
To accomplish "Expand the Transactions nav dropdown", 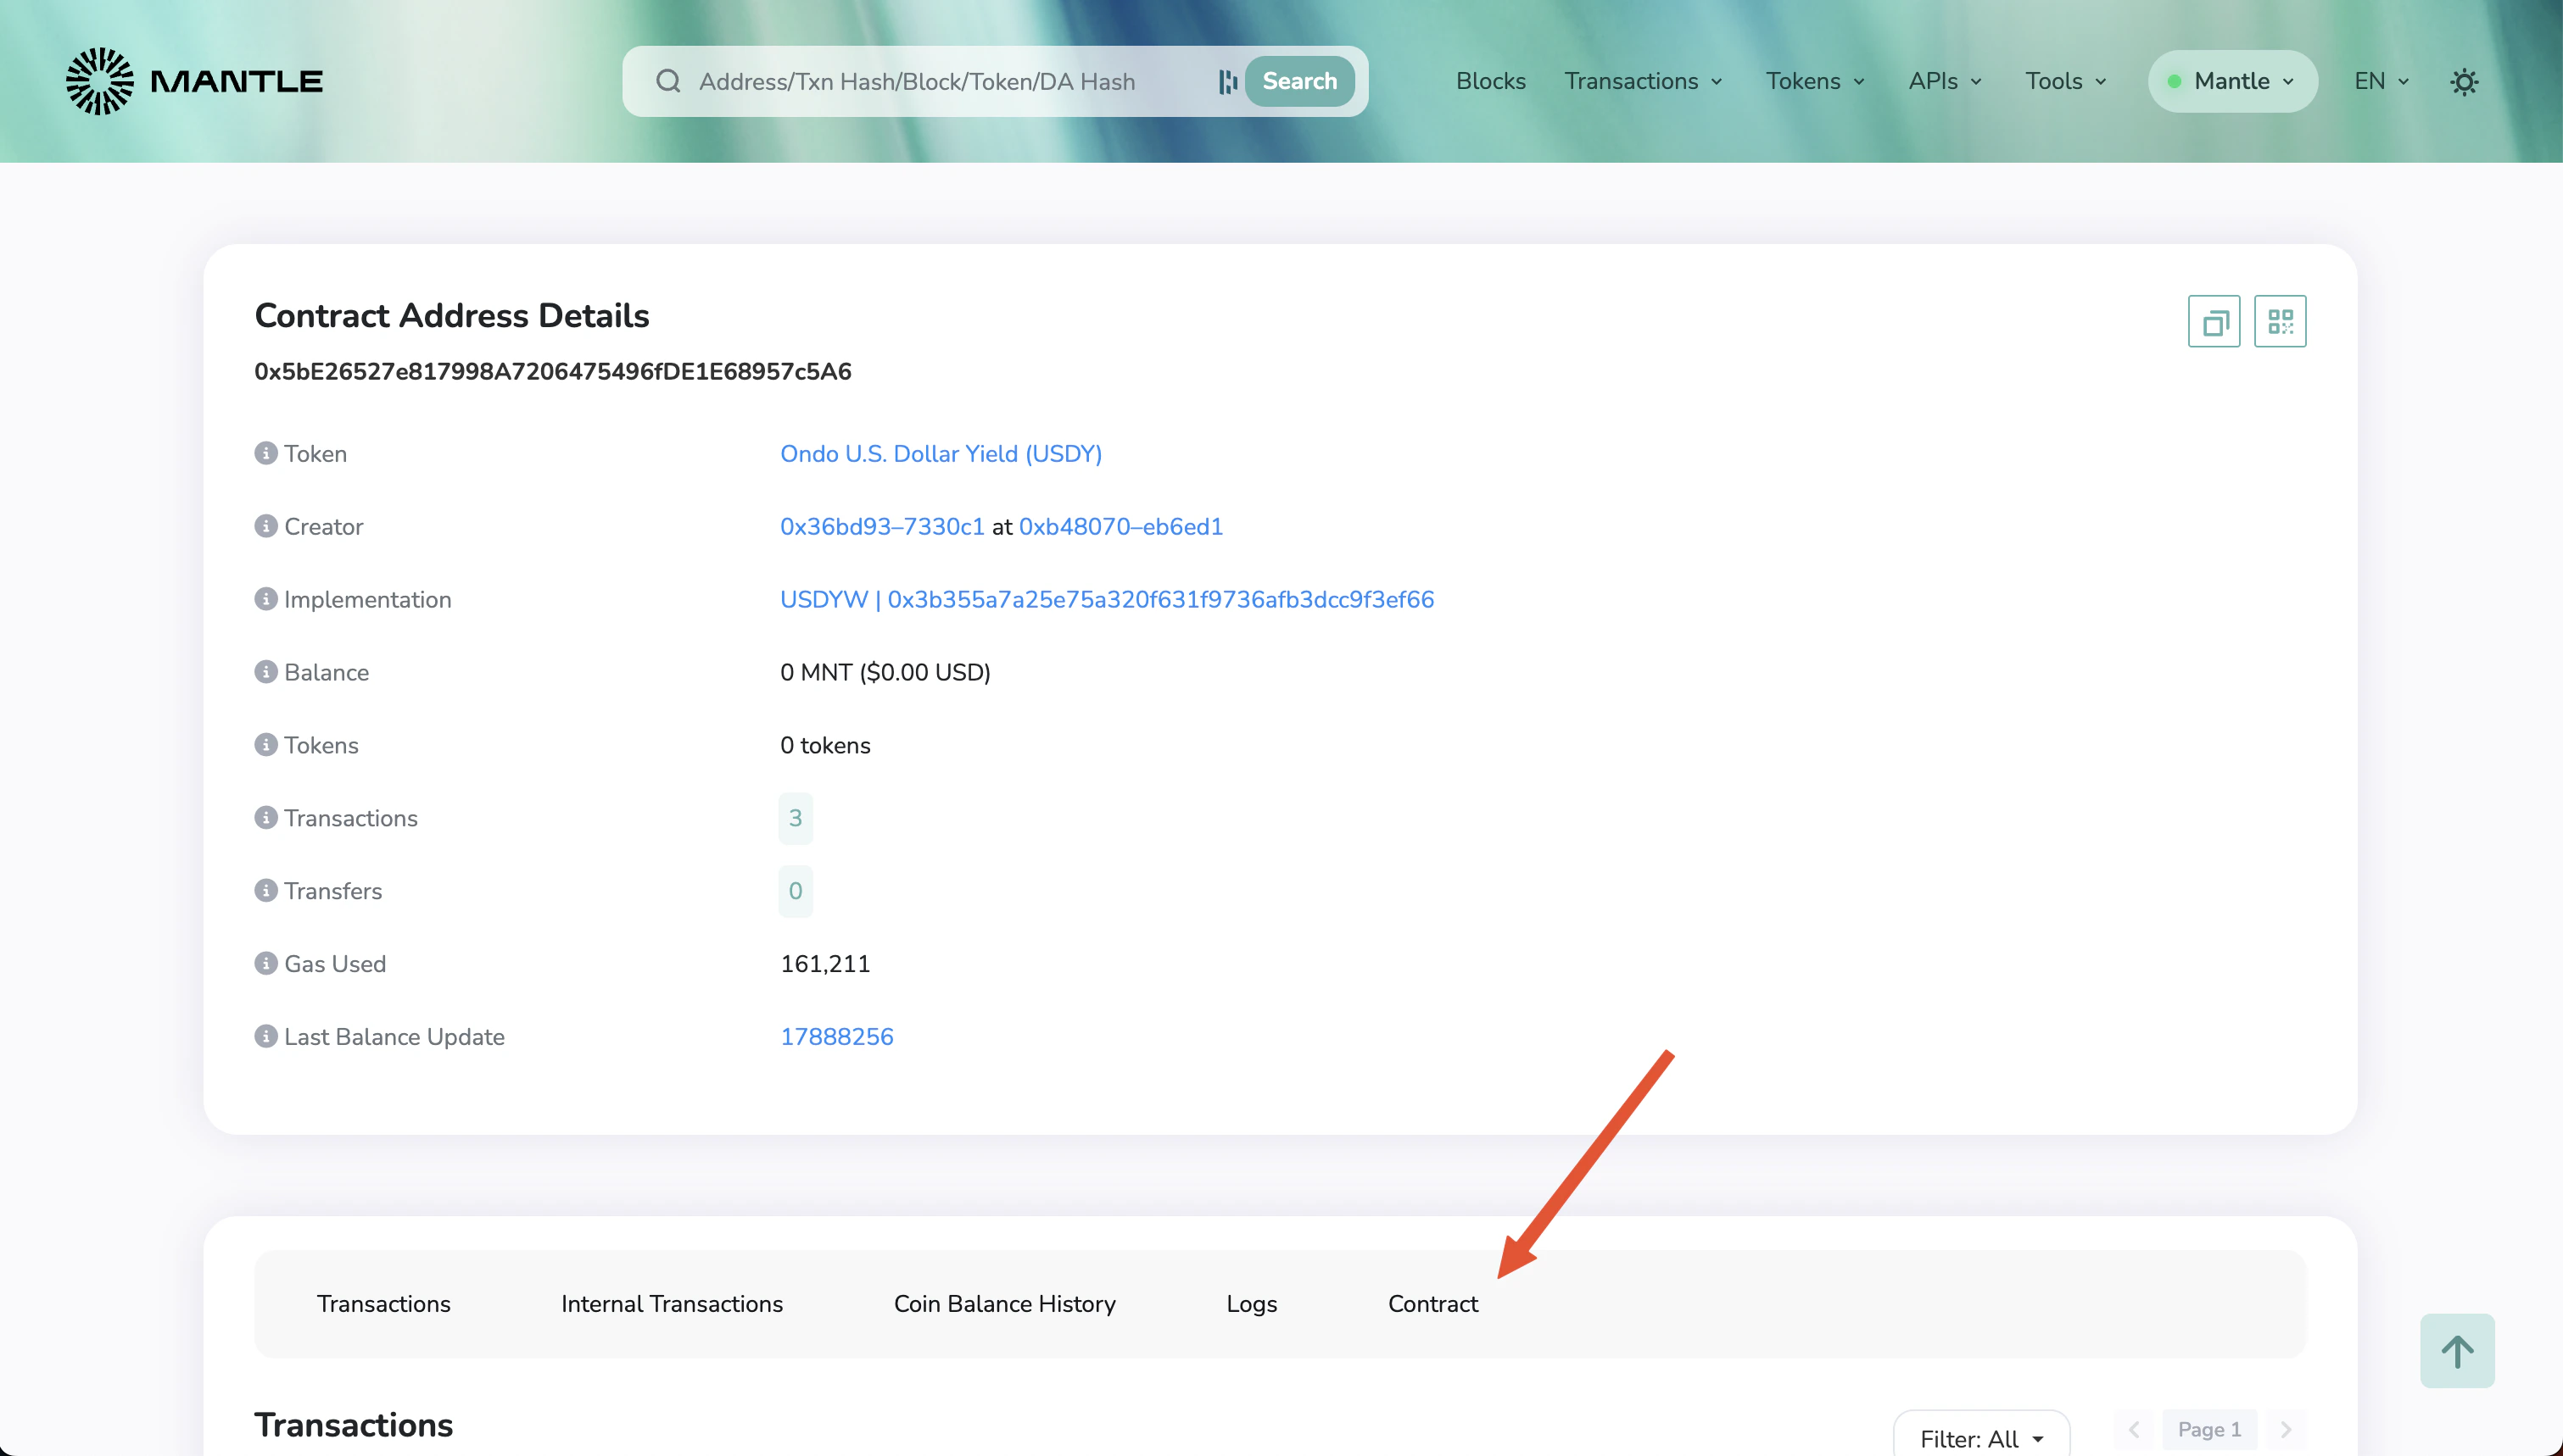I will (1643, 81).
